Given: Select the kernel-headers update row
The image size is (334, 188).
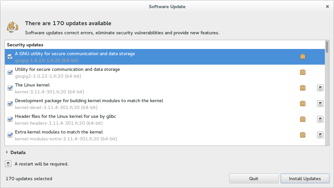Looking at the screenshot, I should 130,119.
